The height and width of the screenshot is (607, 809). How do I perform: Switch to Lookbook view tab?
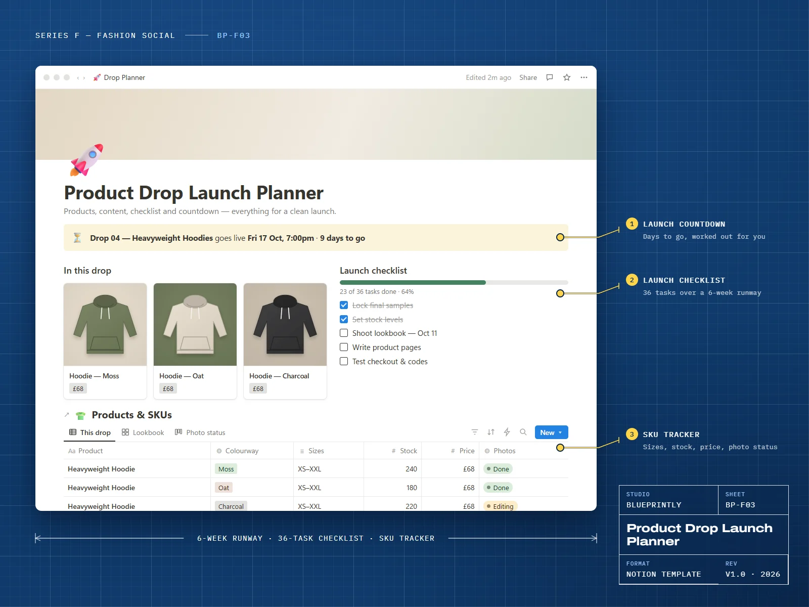click(x=143, y=432)
